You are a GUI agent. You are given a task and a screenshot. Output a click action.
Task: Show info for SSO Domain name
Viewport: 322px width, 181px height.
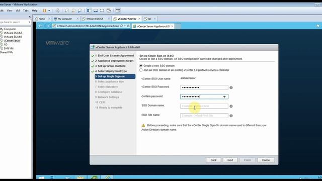[231, 106]
